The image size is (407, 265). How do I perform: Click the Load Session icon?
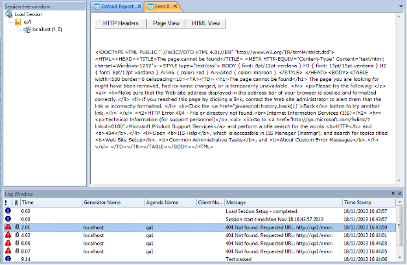[x=9, y=14]
